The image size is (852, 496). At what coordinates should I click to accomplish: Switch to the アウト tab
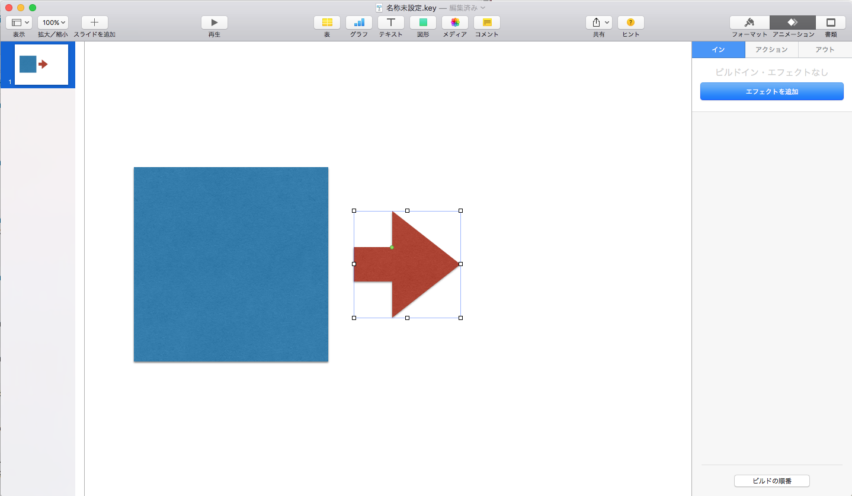pyautogui.click(x=825, y=50)
